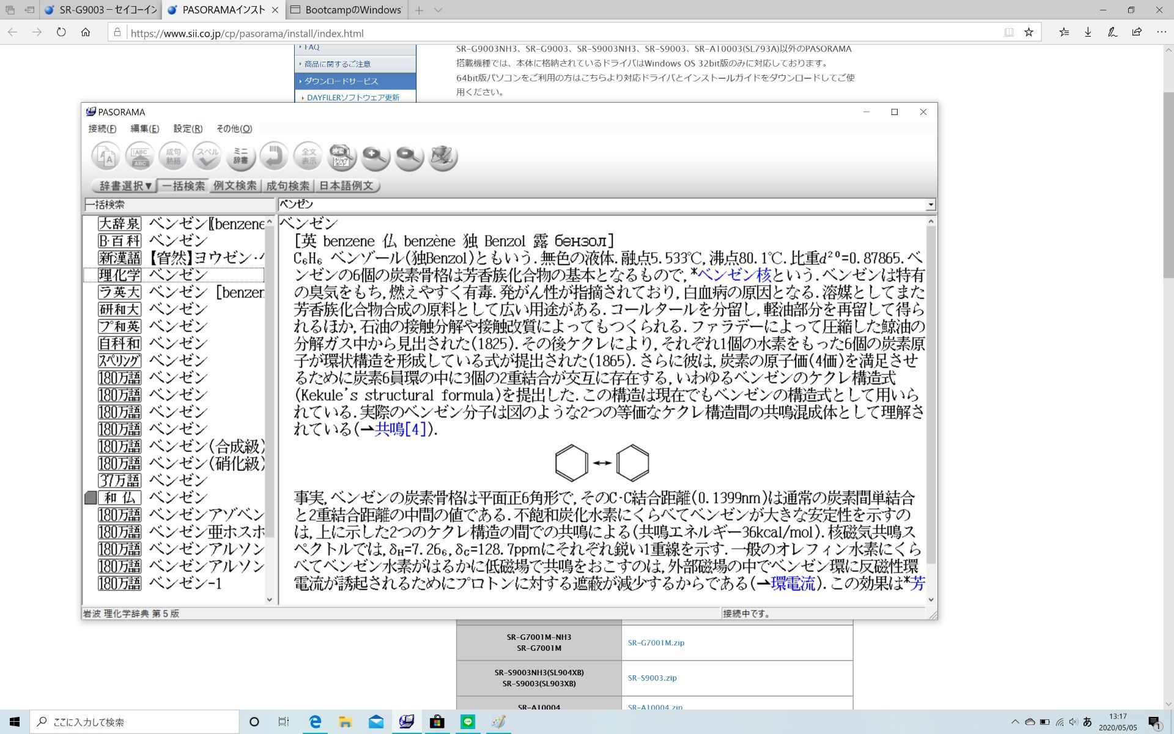Open the 接続(F) connection menu
The height and width of the screenshot is (734, 1174).
point(102,128)
